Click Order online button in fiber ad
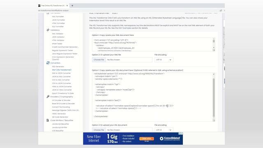The image size is (263, 148). click(x=147, y=139)
